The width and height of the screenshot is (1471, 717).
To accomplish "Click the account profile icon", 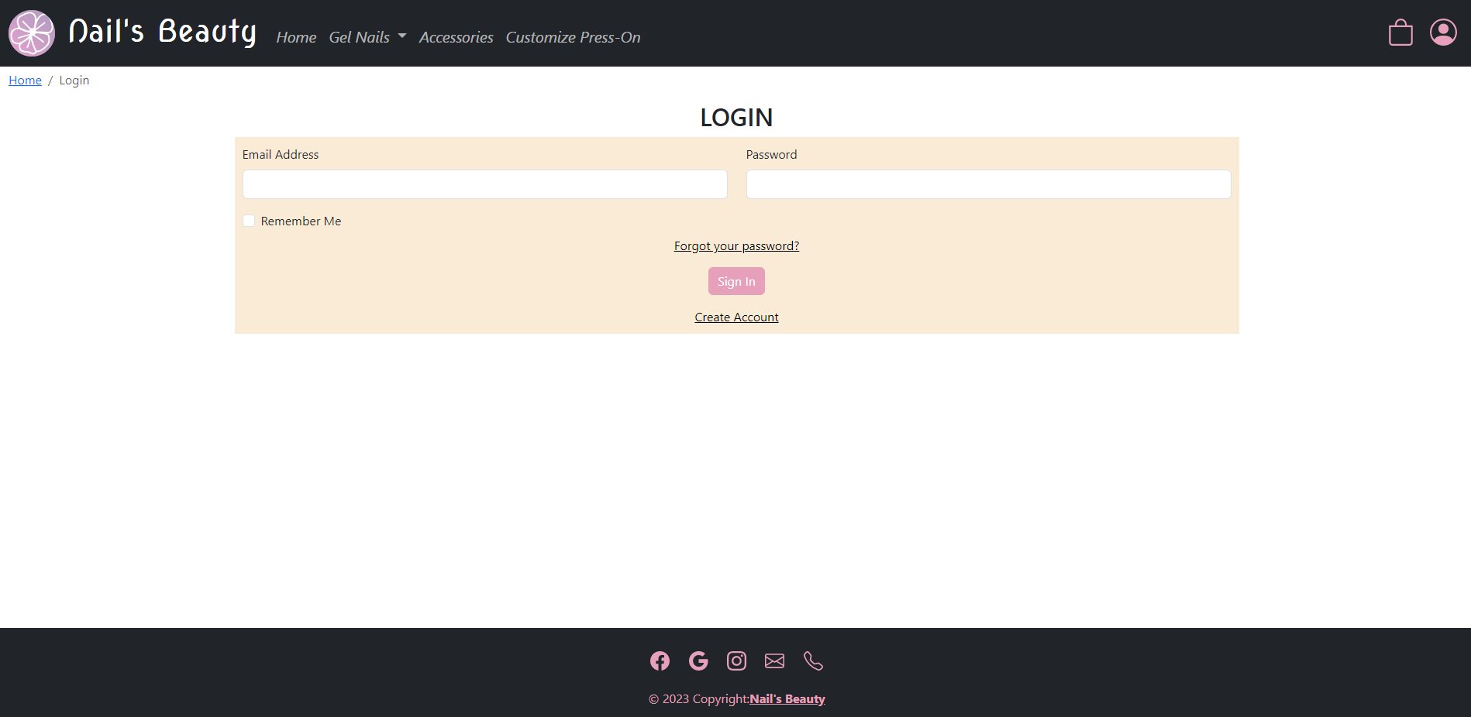I will pyautogui.click(x=1442, y=33).
